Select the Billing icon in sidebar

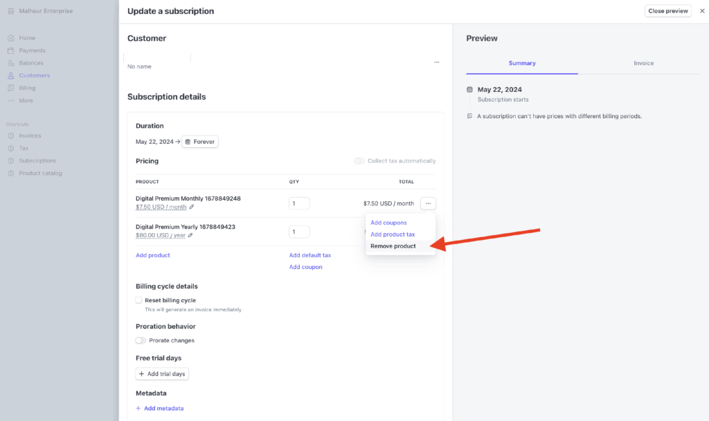(10, 88)
